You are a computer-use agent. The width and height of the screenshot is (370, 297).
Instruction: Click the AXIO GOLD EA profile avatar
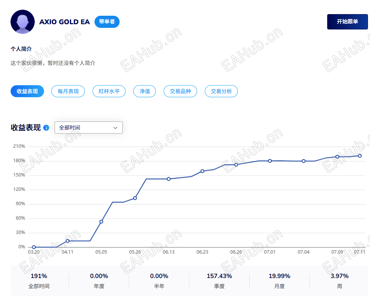(x=23, y=22)
